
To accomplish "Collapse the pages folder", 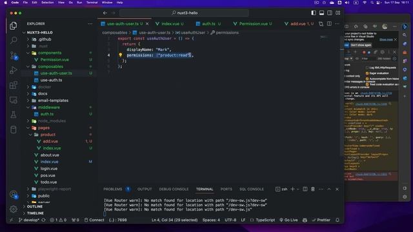I will (28, 128).
